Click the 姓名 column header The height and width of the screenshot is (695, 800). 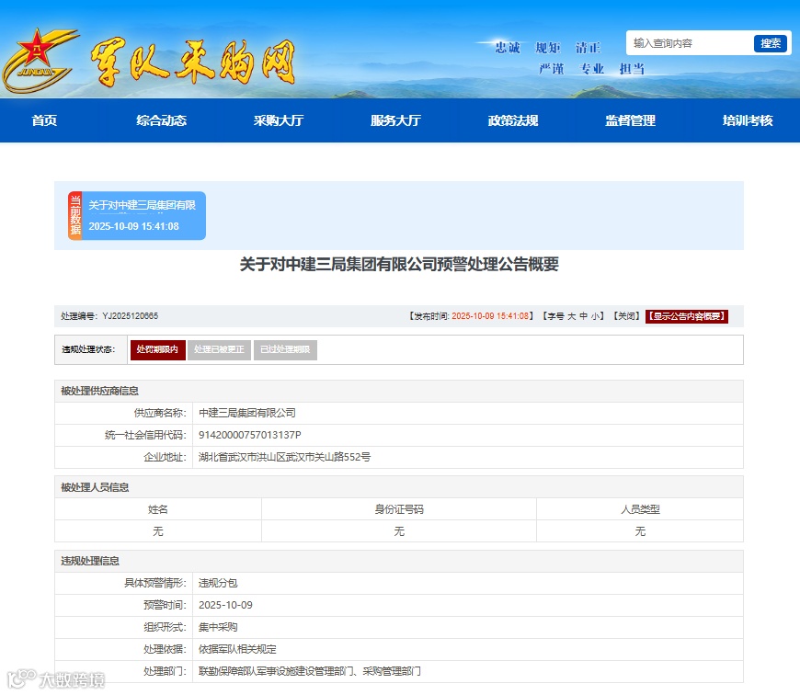(158, 509)
